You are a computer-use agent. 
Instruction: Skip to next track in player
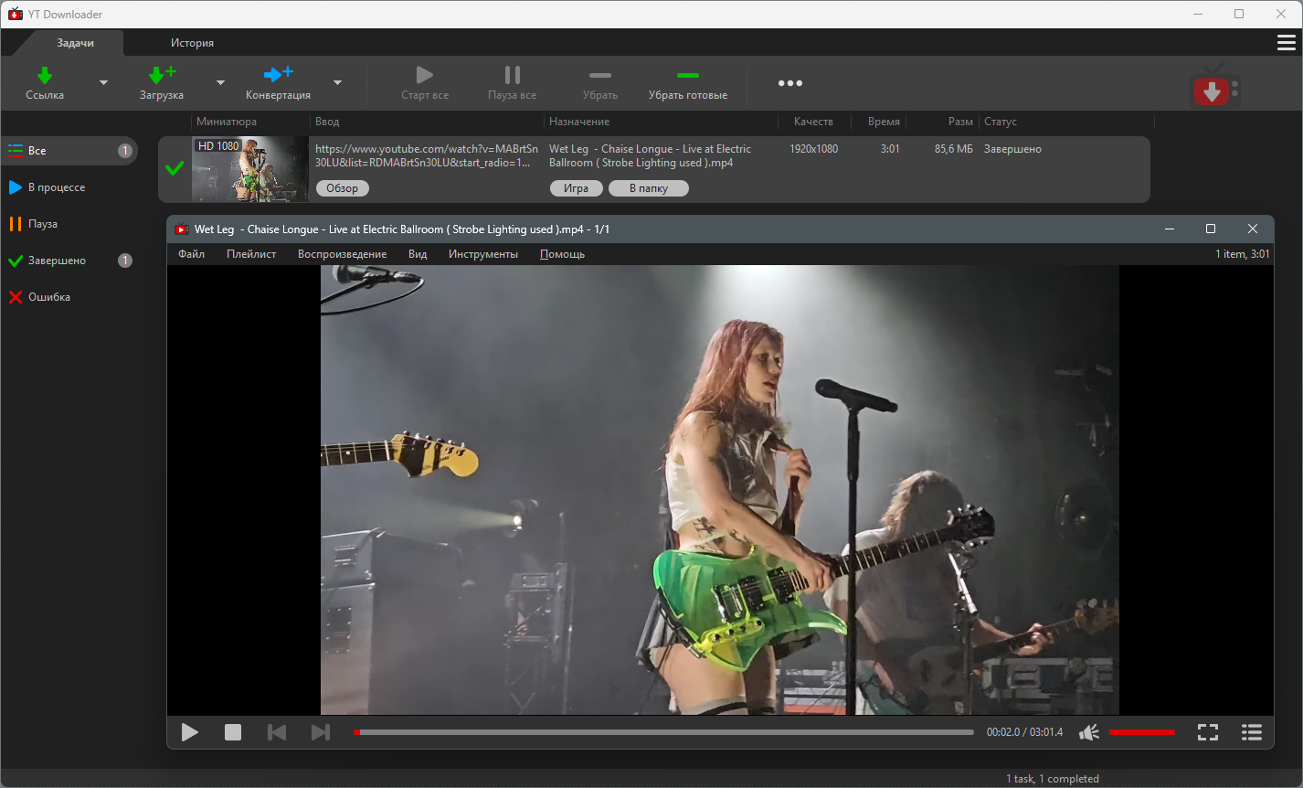click(x=320, y=732)
